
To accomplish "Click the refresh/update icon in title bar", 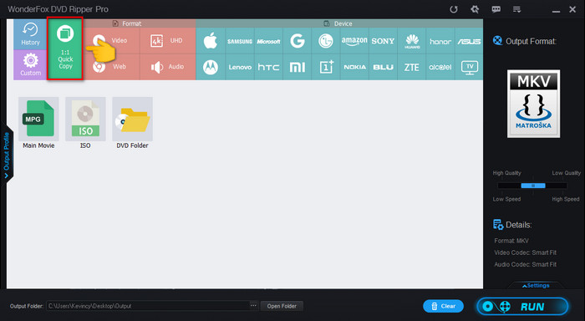I will click(454, 9).
